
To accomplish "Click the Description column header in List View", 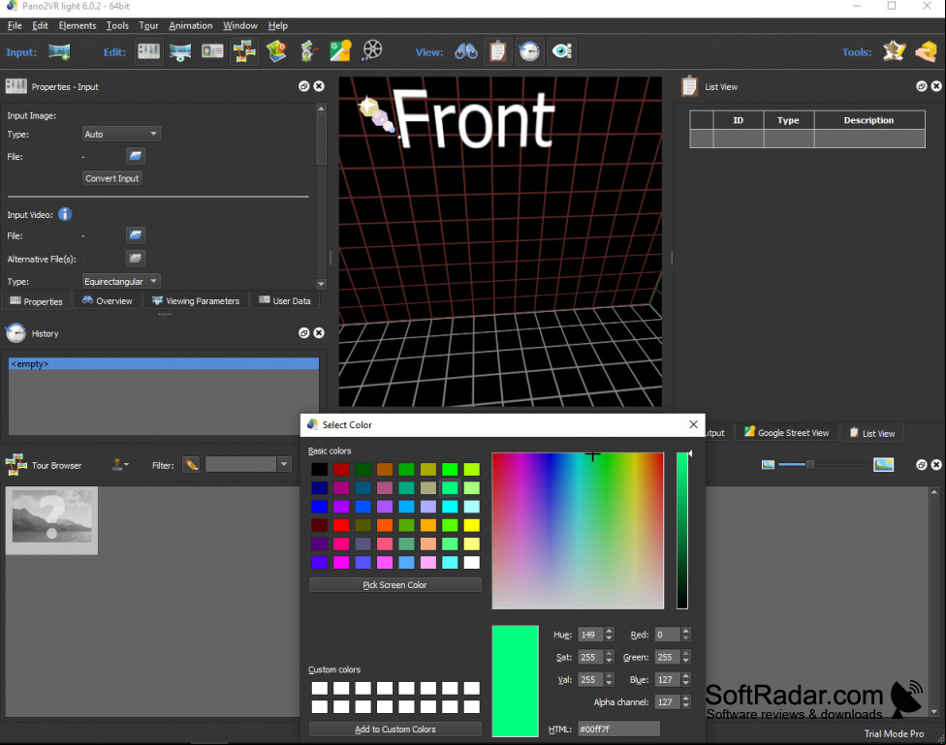I will [868, 120].
